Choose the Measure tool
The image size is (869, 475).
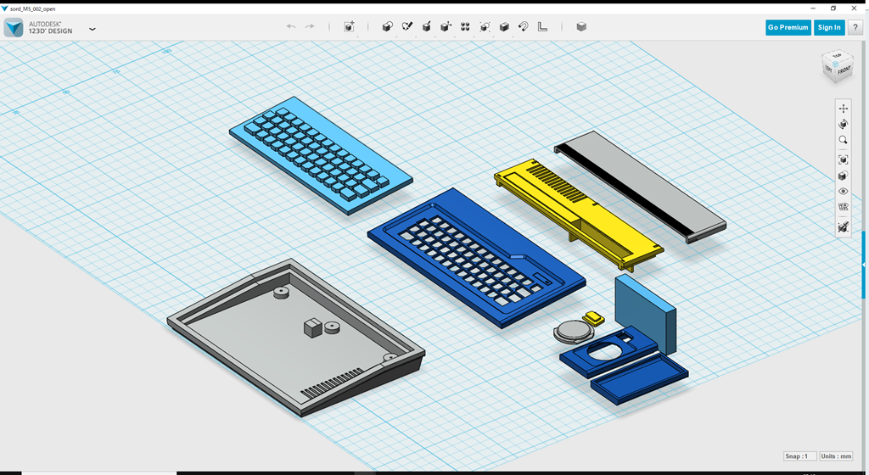543,27
